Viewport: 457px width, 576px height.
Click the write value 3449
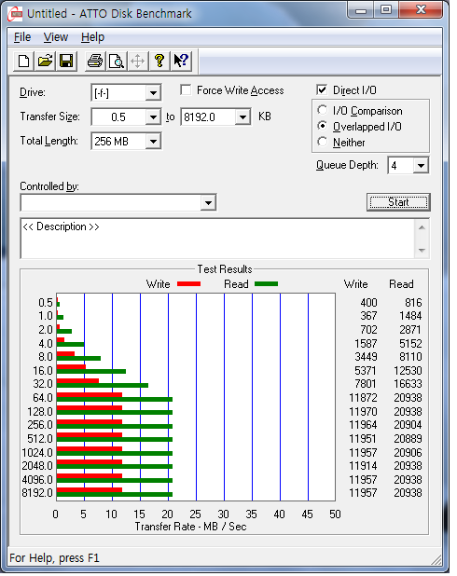pyautogui.click(x=366, y=357)
